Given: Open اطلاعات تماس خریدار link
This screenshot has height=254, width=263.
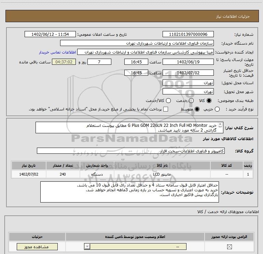Looking at the screenshot, I should (57, 52).
